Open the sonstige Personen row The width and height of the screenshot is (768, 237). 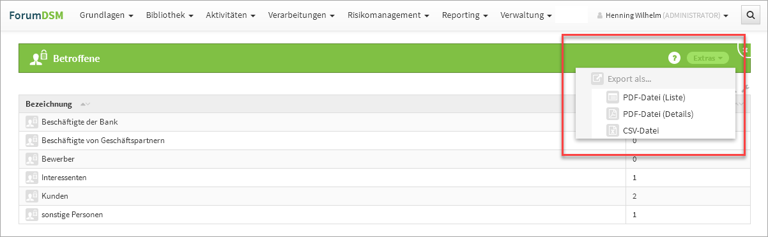(x=322, y=215)
